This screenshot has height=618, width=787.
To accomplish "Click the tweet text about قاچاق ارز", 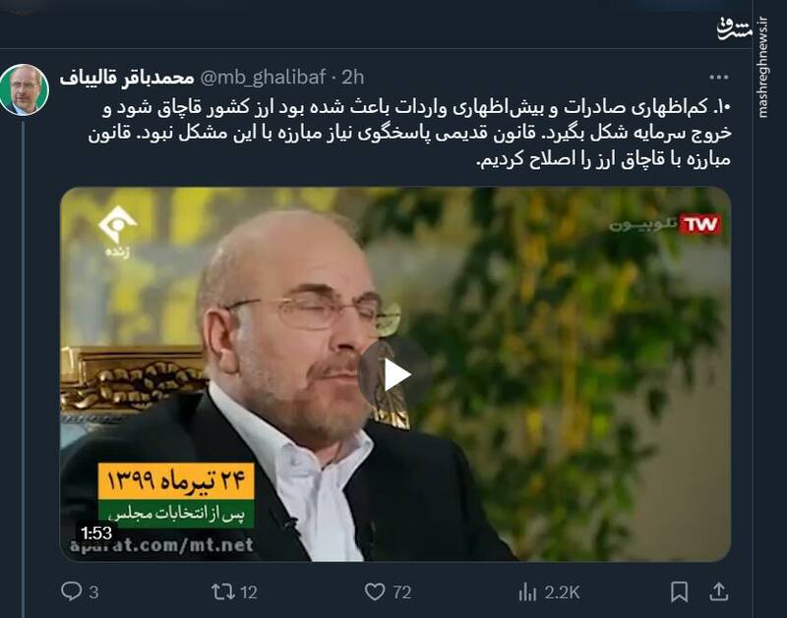I will (410, 134).
